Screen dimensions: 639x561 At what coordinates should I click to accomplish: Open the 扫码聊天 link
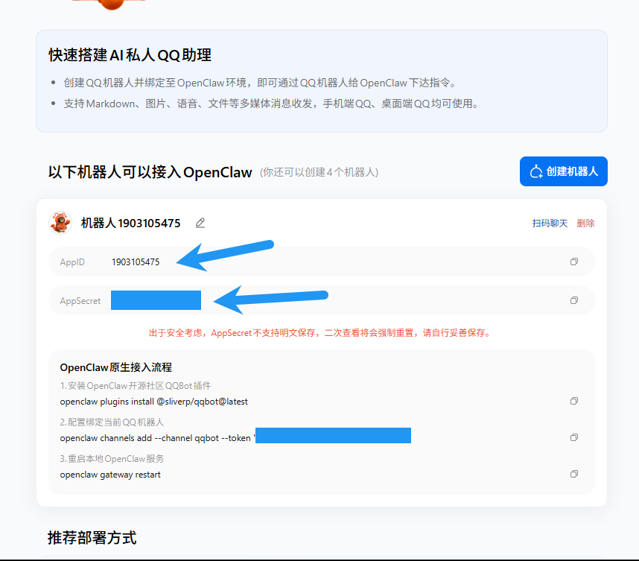click(550, 223)
